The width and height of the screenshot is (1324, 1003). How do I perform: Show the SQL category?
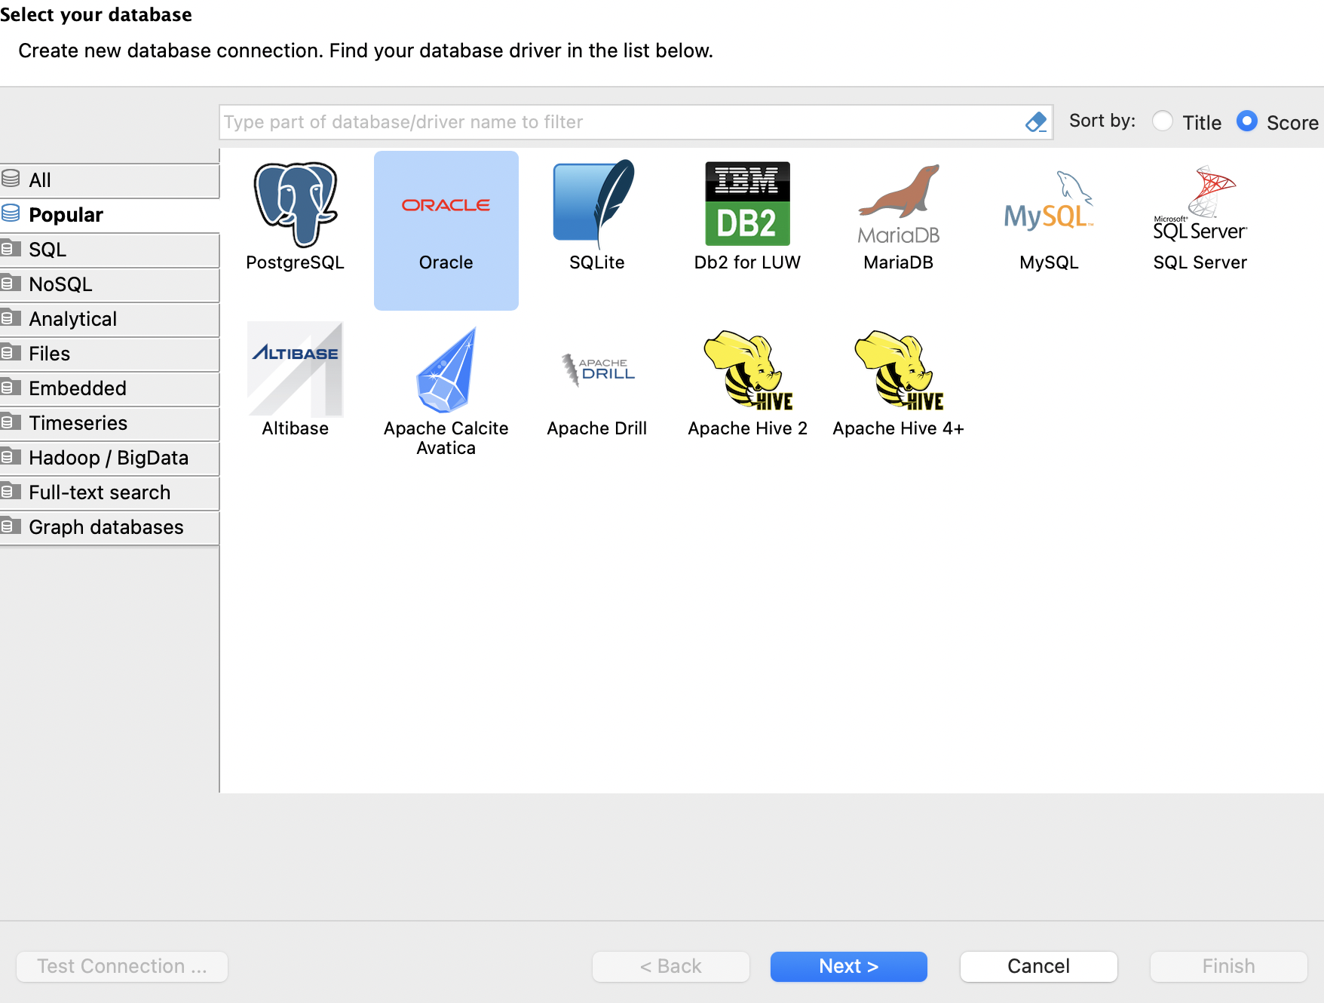109,250
